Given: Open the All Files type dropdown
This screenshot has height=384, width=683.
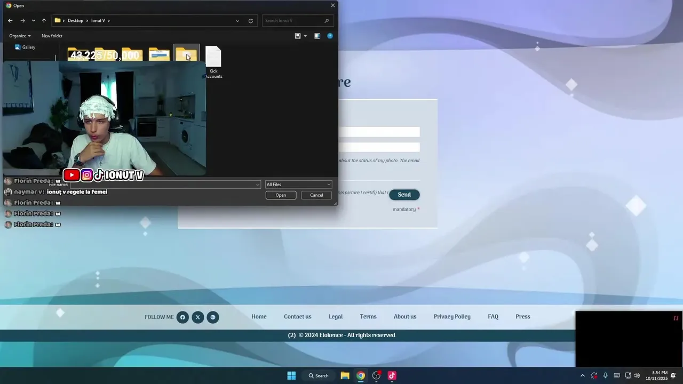Looking at the screenshot, I should pyautogui.click(x=298, y=185).
